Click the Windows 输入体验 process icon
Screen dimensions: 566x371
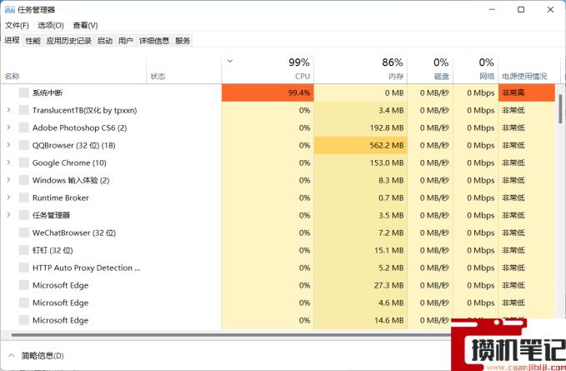point(24,180)
